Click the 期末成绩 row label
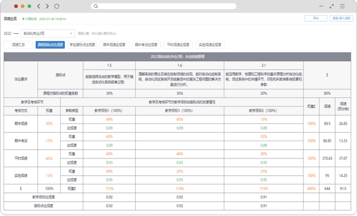This screenshot has width=357, height=216. (x=21, y=123)
